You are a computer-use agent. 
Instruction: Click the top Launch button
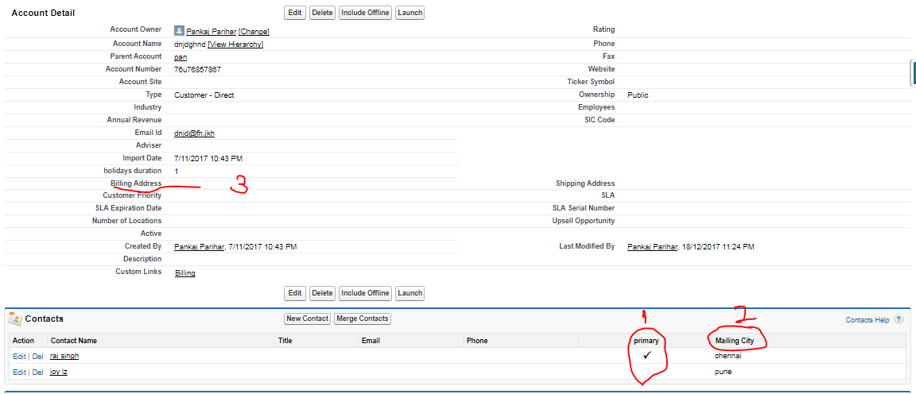(x=409, y=12)
